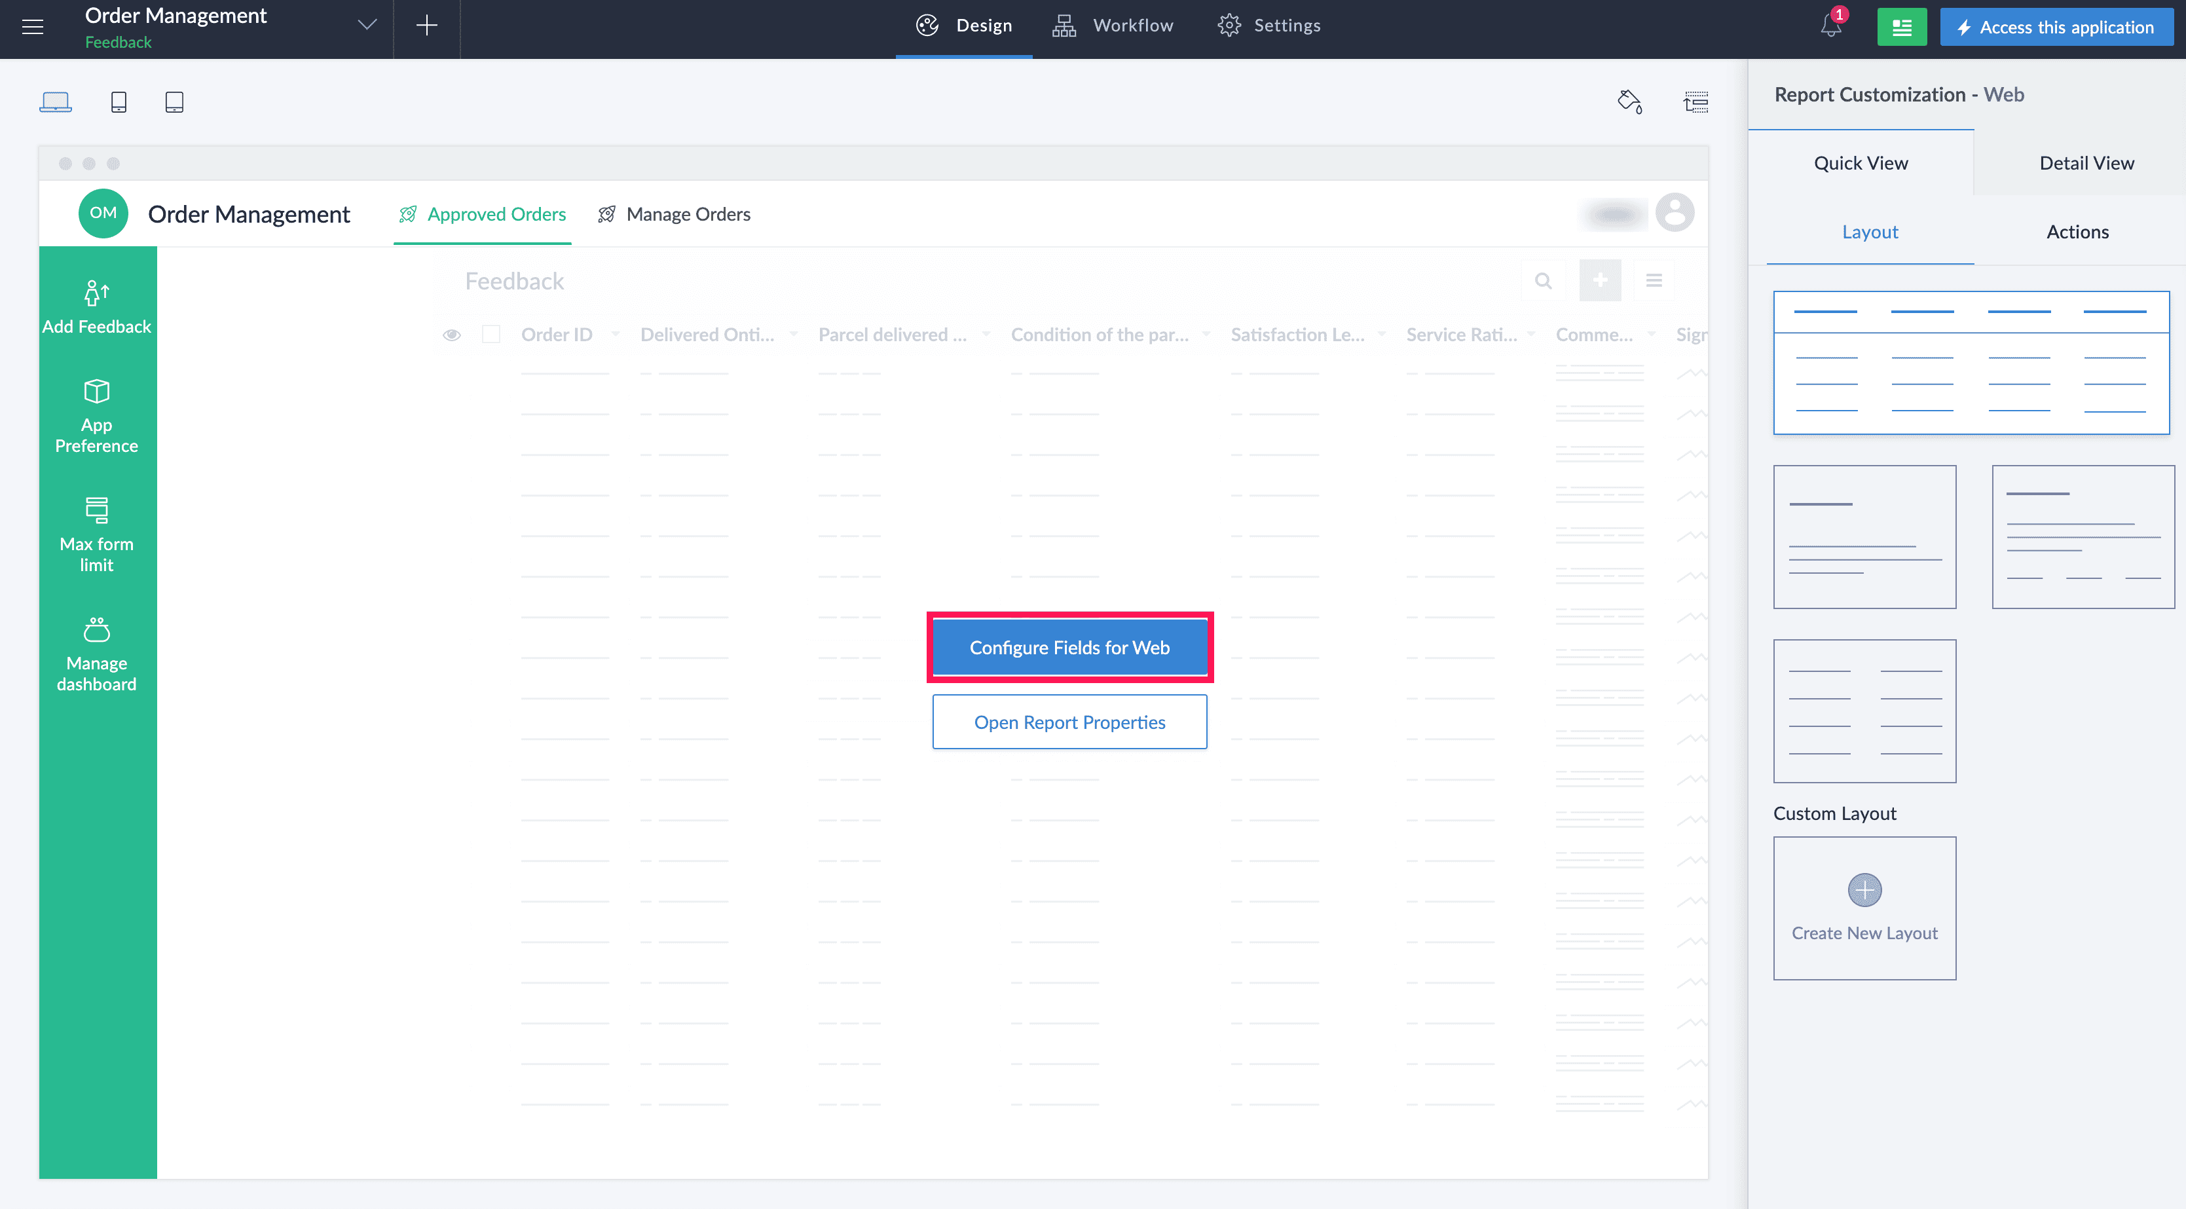Click the green list icon button
The image size is (2186, 1209).
(1901, 27)
